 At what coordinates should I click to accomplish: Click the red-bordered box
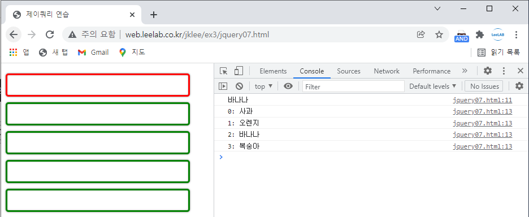(98, 85)
